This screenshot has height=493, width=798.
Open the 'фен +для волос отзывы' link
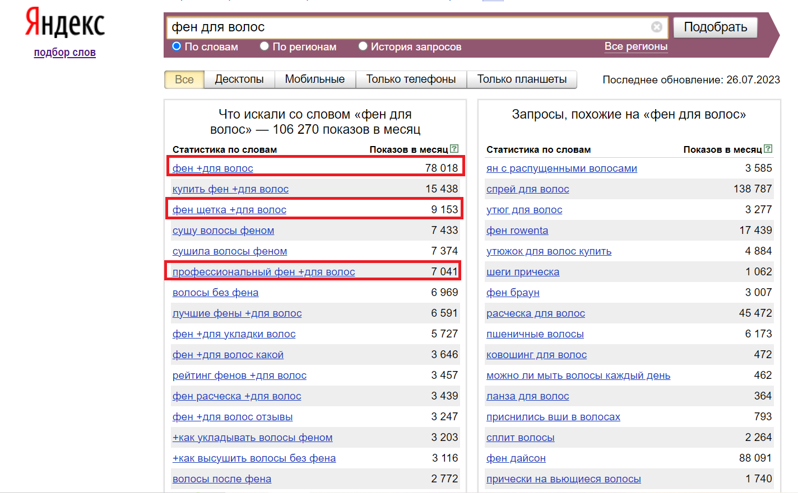coord(233,417)
